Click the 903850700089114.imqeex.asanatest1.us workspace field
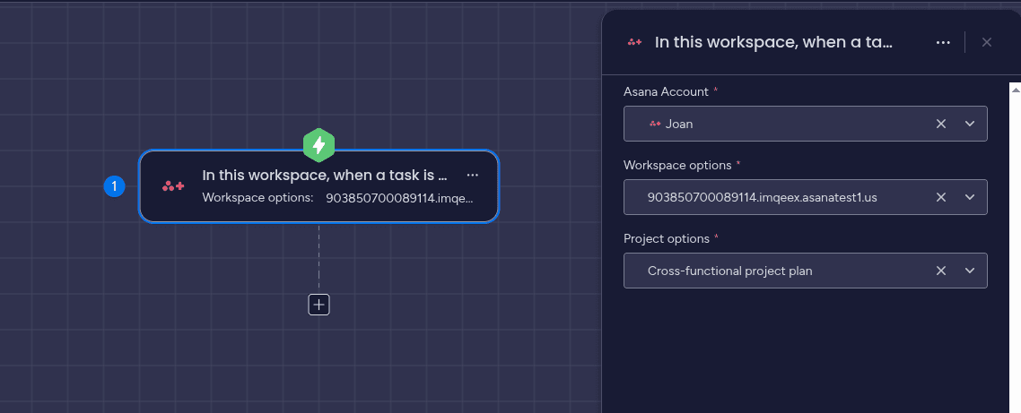1021x413 pixels. (x=806, y=197)
